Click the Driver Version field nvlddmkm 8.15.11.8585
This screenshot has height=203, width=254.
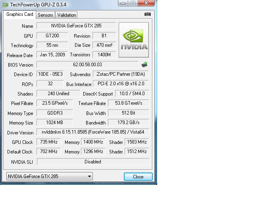click(x=93, y=132)
